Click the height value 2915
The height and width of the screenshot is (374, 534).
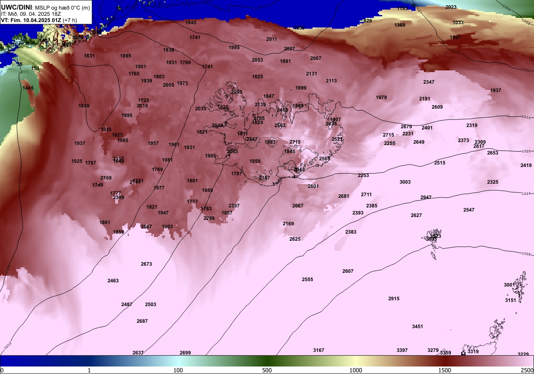click(394, 299)
